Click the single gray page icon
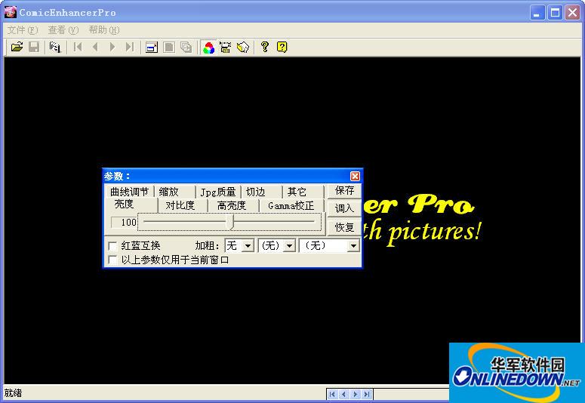Image resolution: width=585 pixels, height=403 pixels. click(169, 47)
